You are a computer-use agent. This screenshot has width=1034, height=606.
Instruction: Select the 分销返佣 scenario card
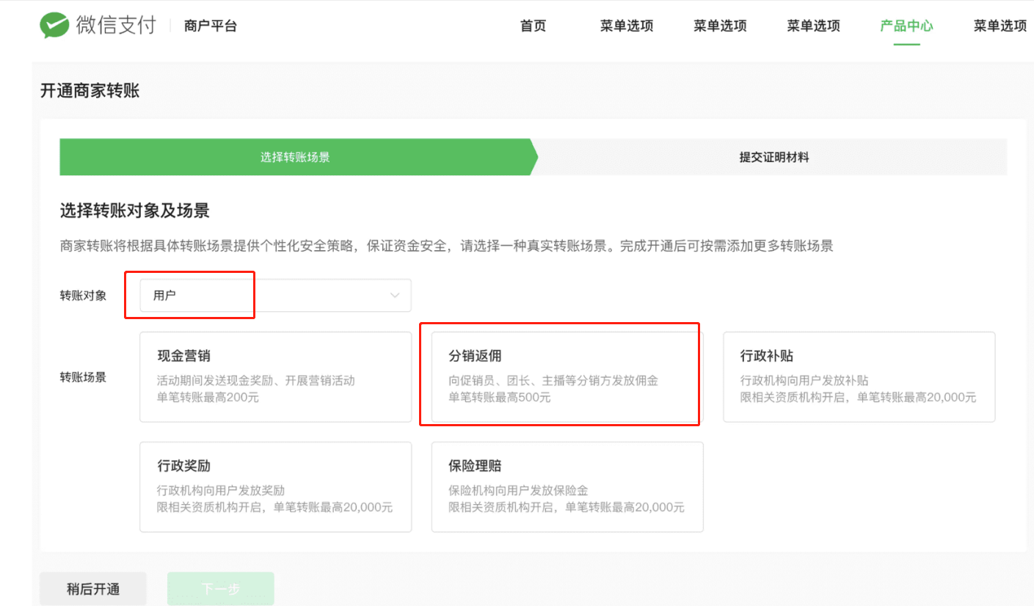click(x=567, y=376)
